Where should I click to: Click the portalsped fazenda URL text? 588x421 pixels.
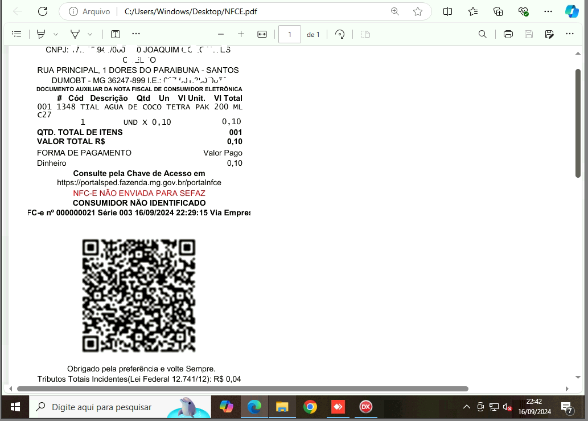139,183
